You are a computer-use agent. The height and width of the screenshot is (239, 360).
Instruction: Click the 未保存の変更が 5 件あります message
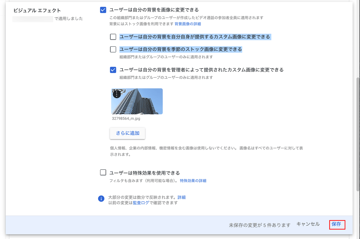259,225
